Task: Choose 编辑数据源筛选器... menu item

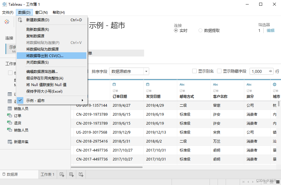Action: click(x=52, y=72)
